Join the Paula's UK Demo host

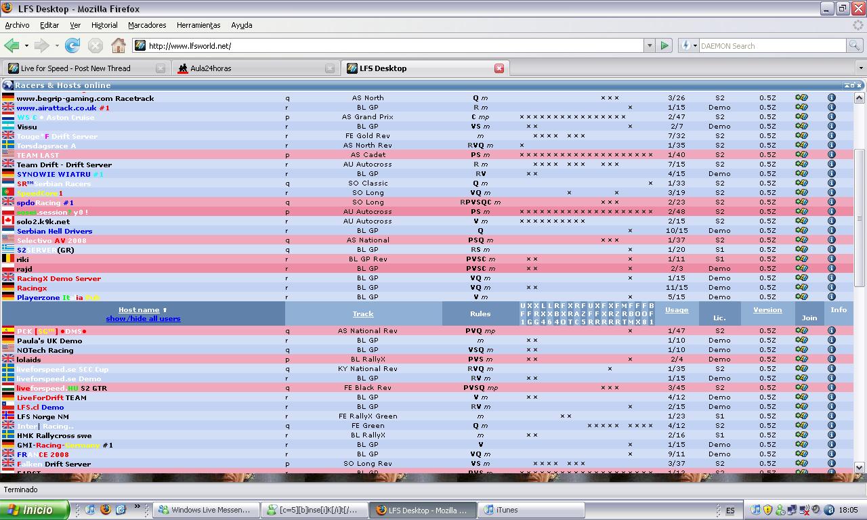(801, 341)
